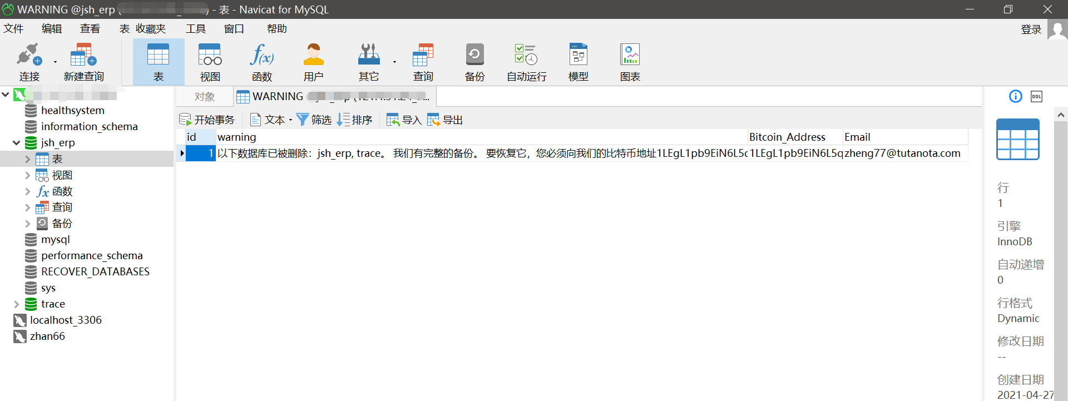Expand the 备份 node under jsh_erp

[27, 224]
